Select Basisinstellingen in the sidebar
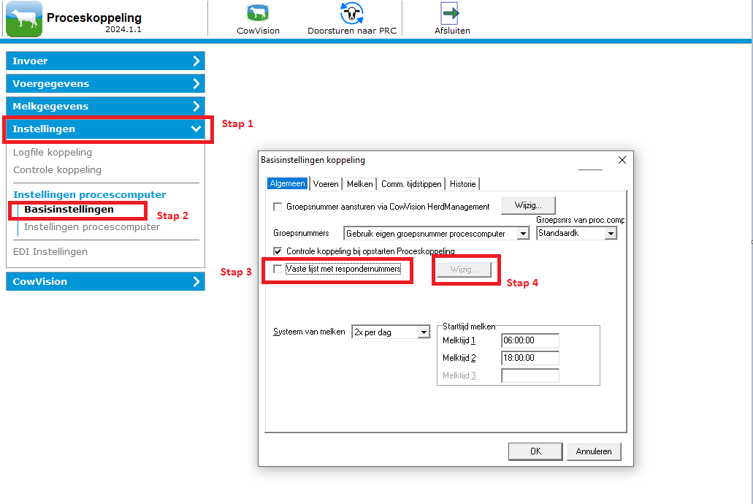Image resolution: width=753 pixels, height=504 pixels. [x=69, y=210]
